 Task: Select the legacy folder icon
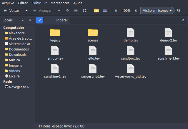click(x=55, y=32)
